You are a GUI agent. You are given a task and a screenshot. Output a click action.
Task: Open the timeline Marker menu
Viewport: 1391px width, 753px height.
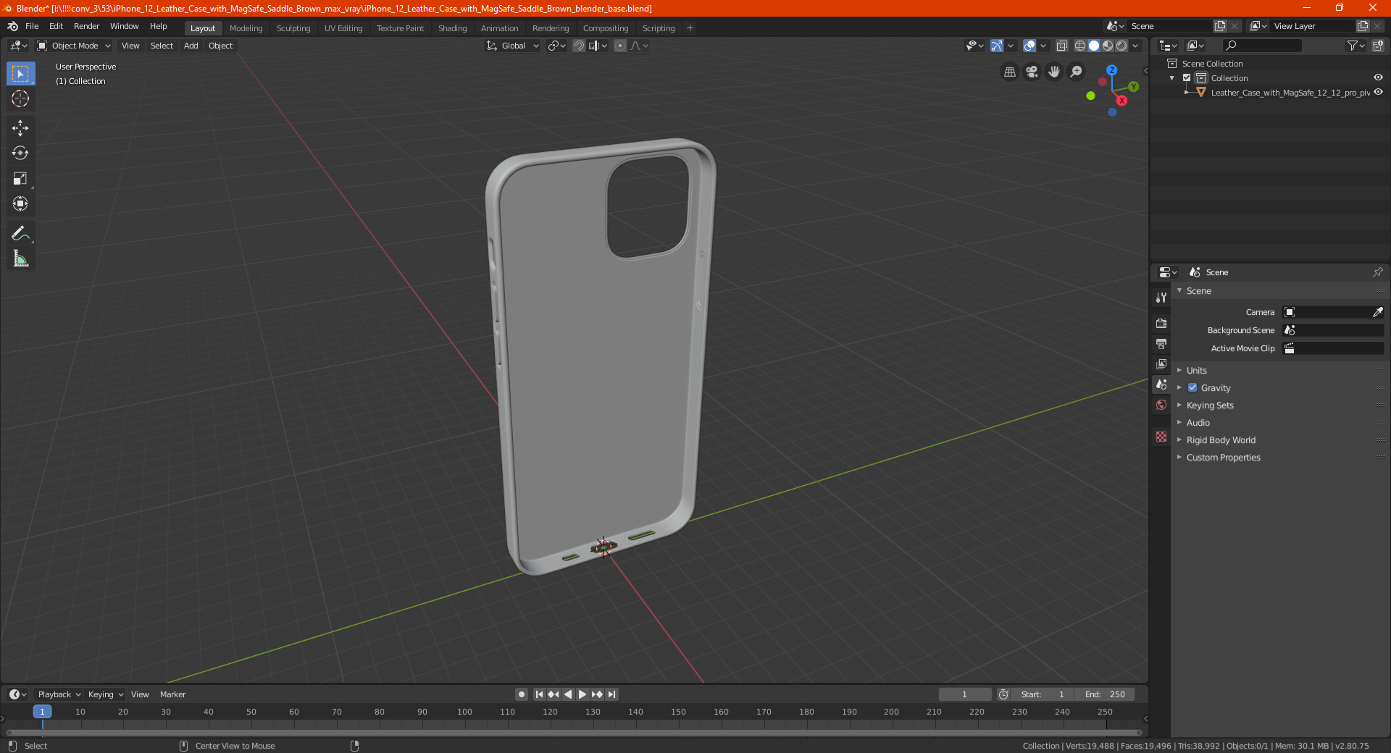(x=172, y=694)
